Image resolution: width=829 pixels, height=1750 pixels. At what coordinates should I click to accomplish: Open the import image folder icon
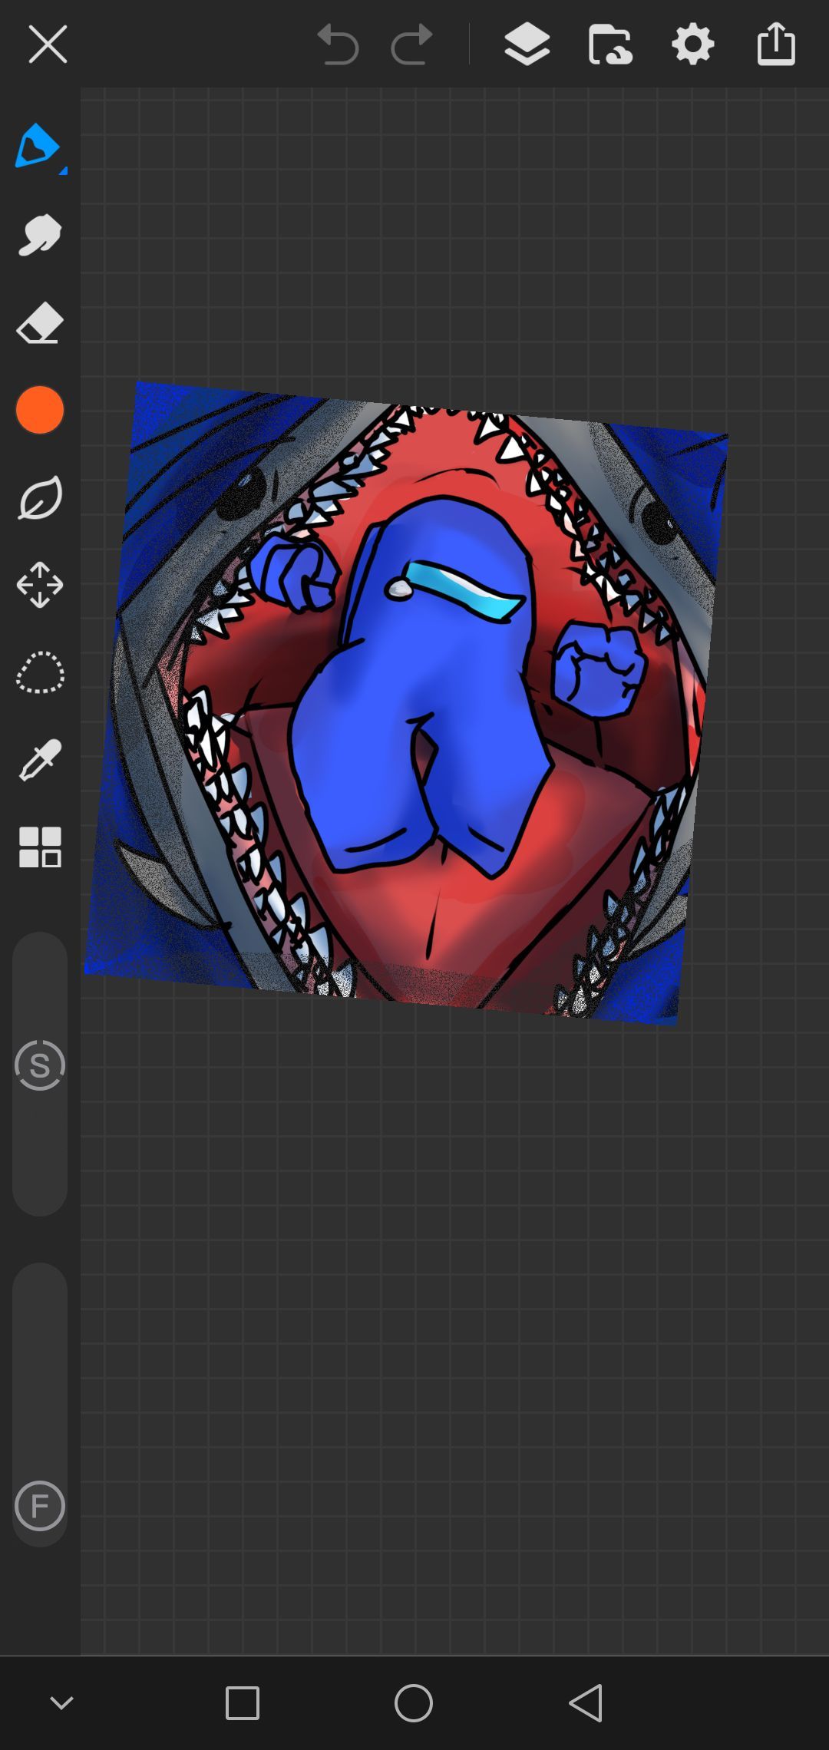pyautogui.click(x=610, y=44)
